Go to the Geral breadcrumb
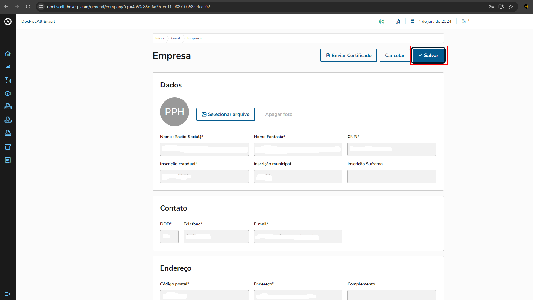This screenshot has width=533, height=300. coord(175,38)
